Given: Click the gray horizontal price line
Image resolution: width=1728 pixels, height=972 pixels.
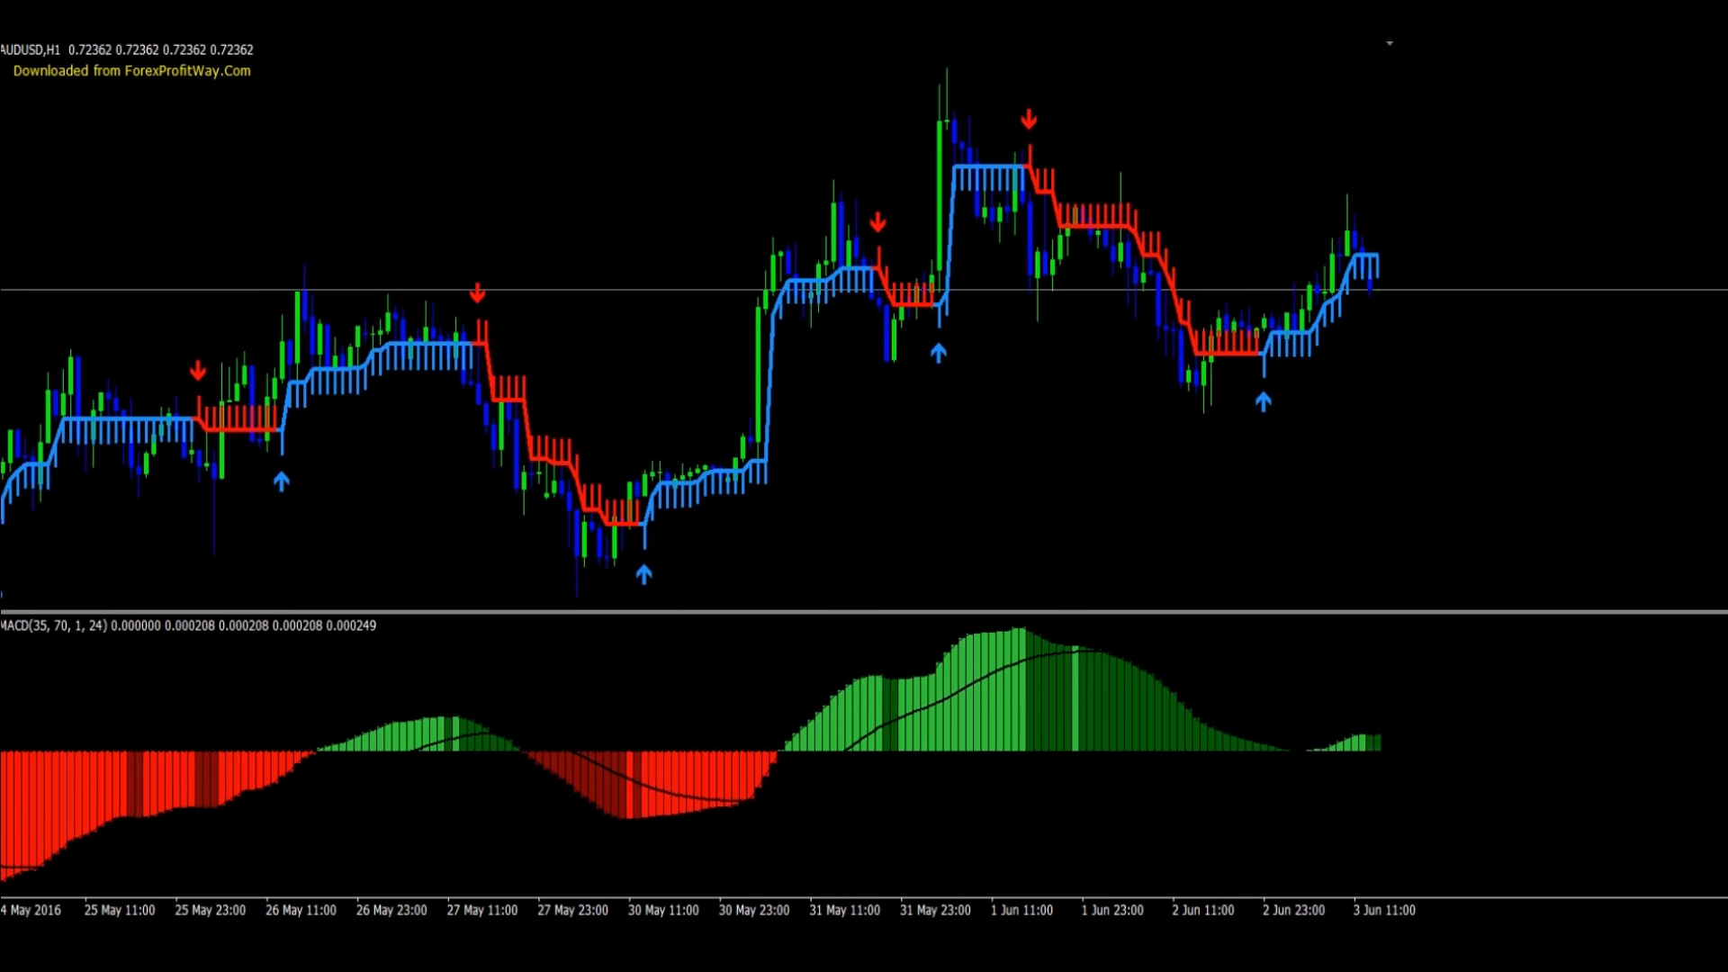Looking at the screenshot, I should pyautogui.click(x=1530, y=290).
